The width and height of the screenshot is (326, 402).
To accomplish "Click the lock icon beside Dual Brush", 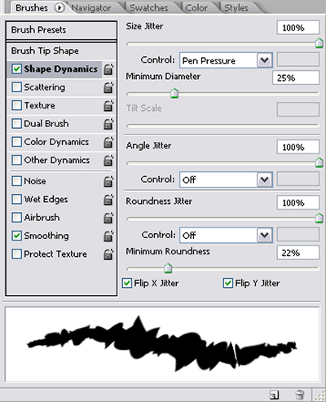I will (108, 124).
